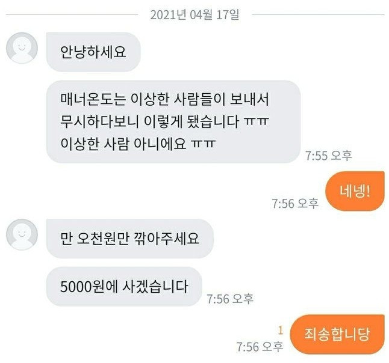Select the 안냥하세요 message bubble

(x=93, y=52)
